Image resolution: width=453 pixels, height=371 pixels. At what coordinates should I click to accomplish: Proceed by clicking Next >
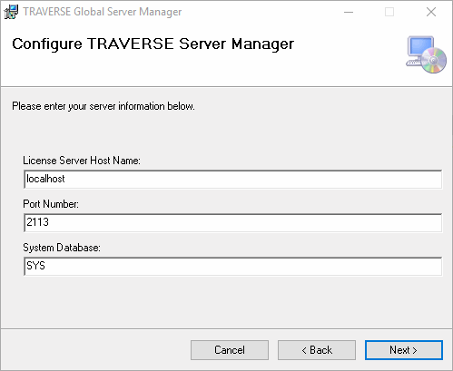404,350
